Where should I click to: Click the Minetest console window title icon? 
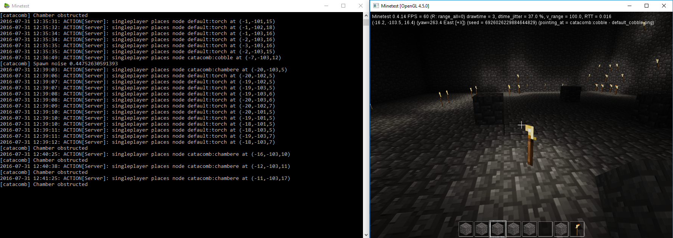point(6,6)
